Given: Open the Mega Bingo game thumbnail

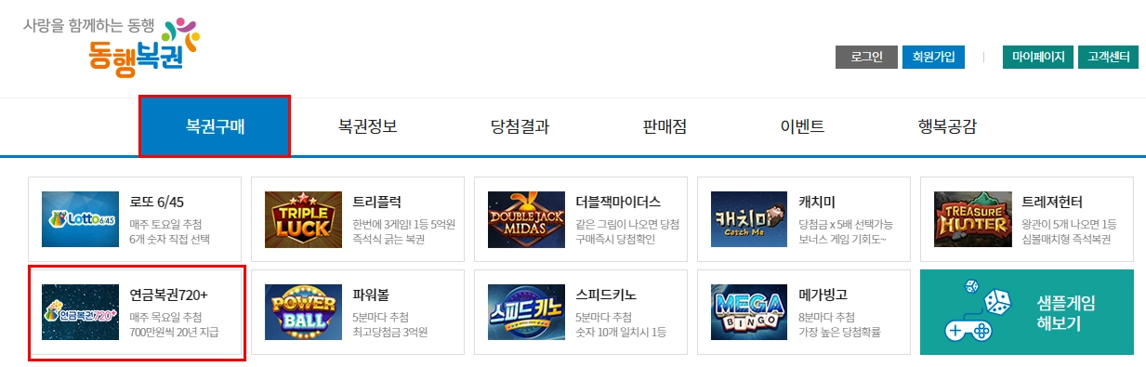Looking at the screenshot, I should click(x=749, y=312).
